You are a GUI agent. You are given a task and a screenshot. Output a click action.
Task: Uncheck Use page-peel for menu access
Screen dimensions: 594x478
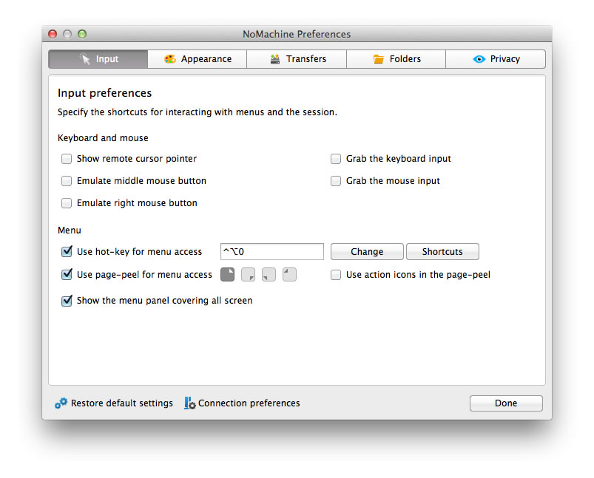point(67,274)
